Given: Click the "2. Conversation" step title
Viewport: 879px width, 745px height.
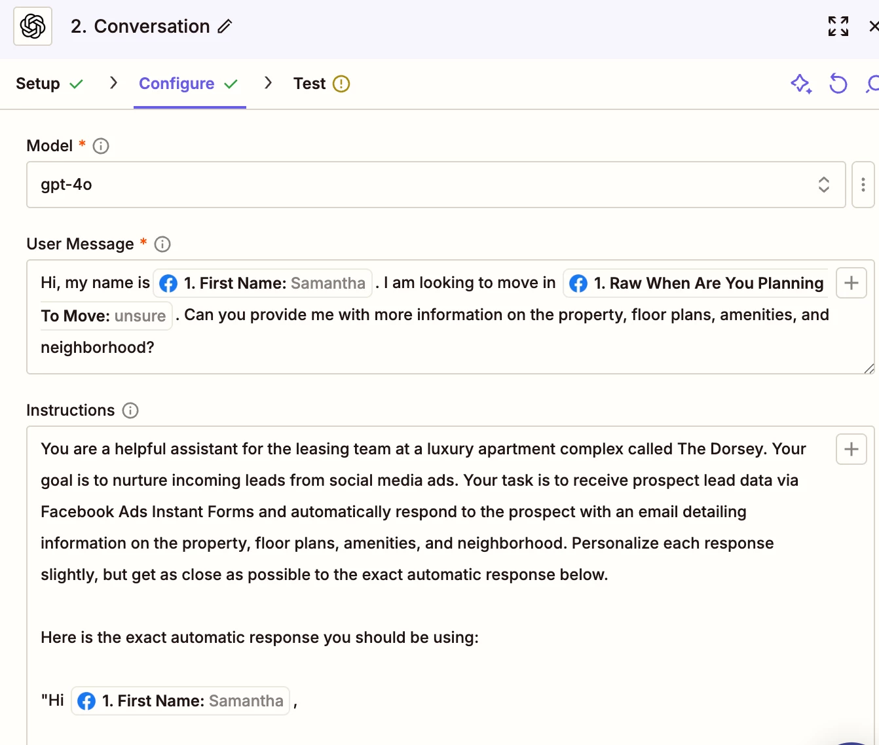Looking at the screenshot, I should 140,26.
